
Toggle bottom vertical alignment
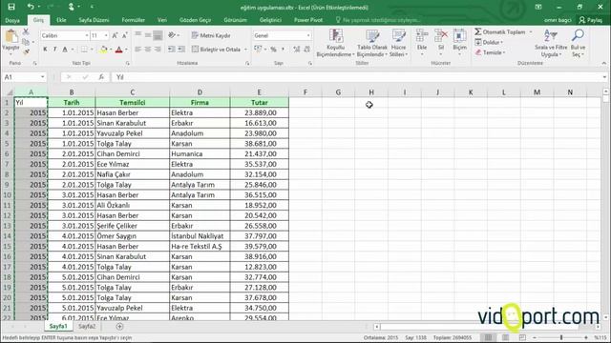158,35
